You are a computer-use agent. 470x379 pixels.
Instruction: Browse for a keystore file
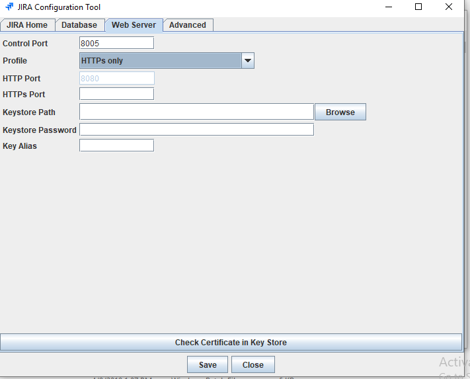coord(340,112)
